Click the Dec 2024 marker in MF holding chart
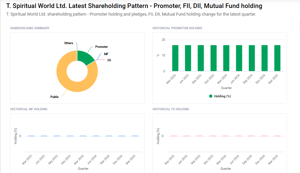The height and width of the screenshot is (173, 300). click(122, 136)
